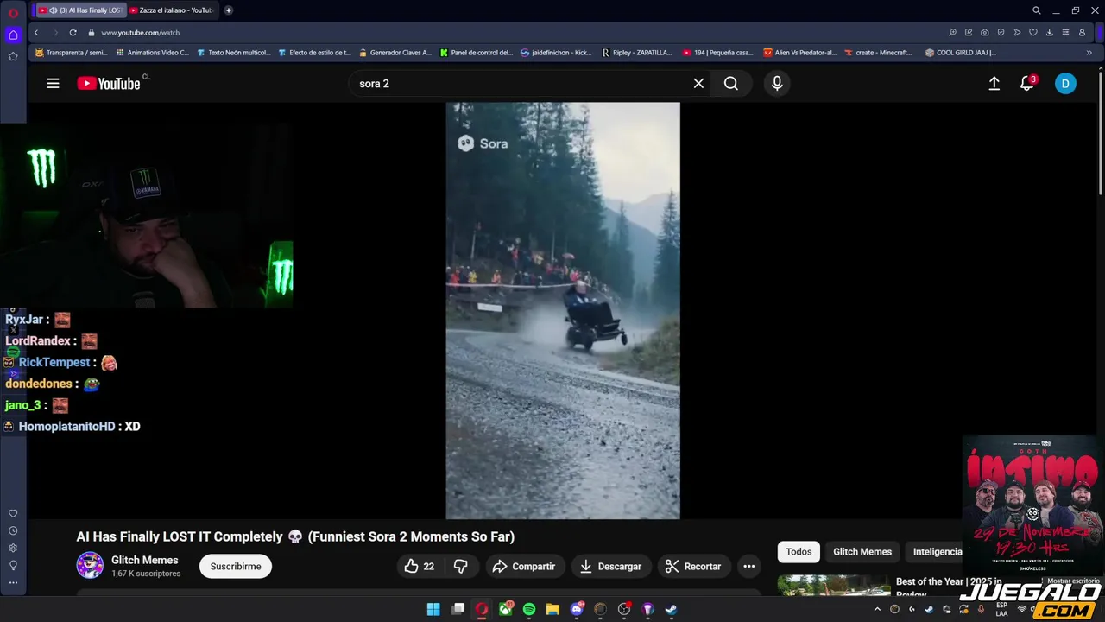Image resolution: width=1105 pixels, height=622 pixels.
Task: Go forward in browser history
Action: click(x=55, y=32)
